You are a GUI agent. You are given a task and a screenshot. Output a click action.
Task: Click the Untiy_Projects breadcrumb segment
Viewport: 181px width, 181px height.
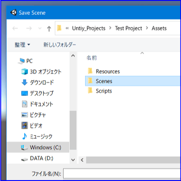89,28
